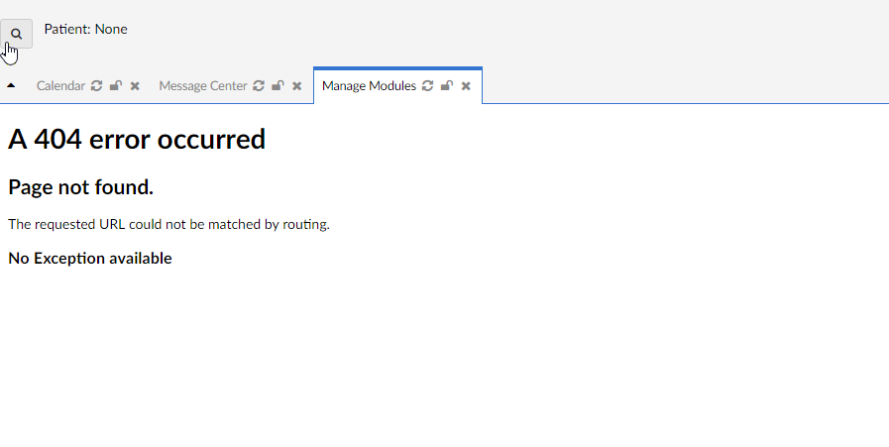
Task: Click the 'No Exception available' text
Action: click(x=90, y=258)
